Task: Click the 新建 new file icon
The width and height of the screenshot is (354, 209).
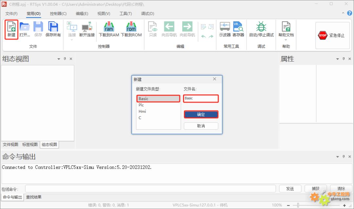Action: [11, 29]
